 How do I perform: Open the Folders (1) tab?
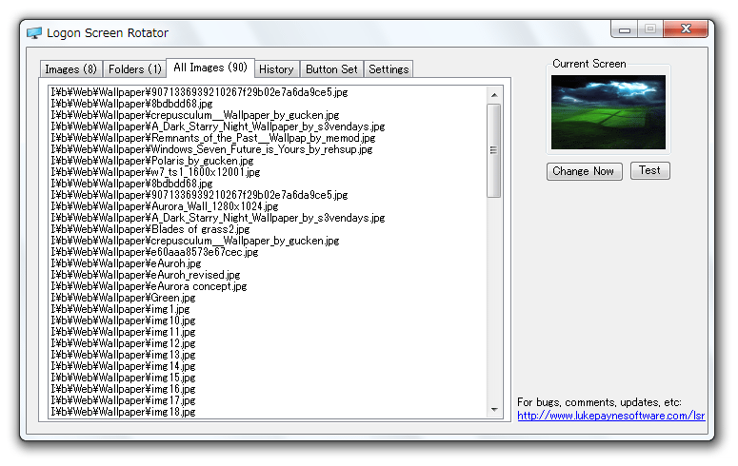click(135, 69)
